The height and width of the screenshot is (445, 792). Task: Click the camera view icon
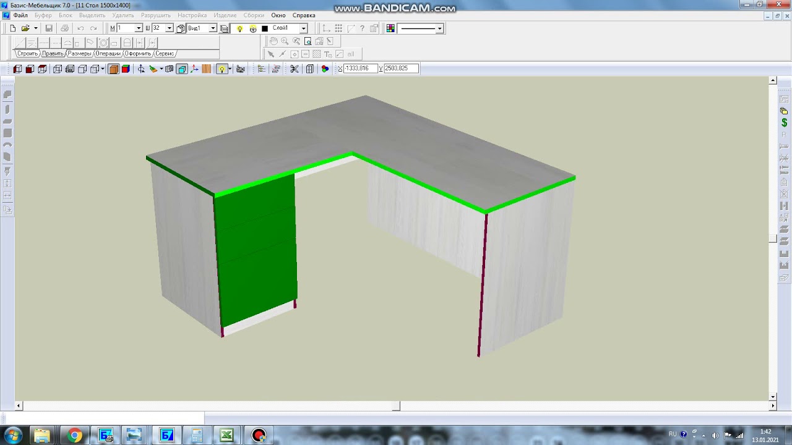(x=240, y=69)
